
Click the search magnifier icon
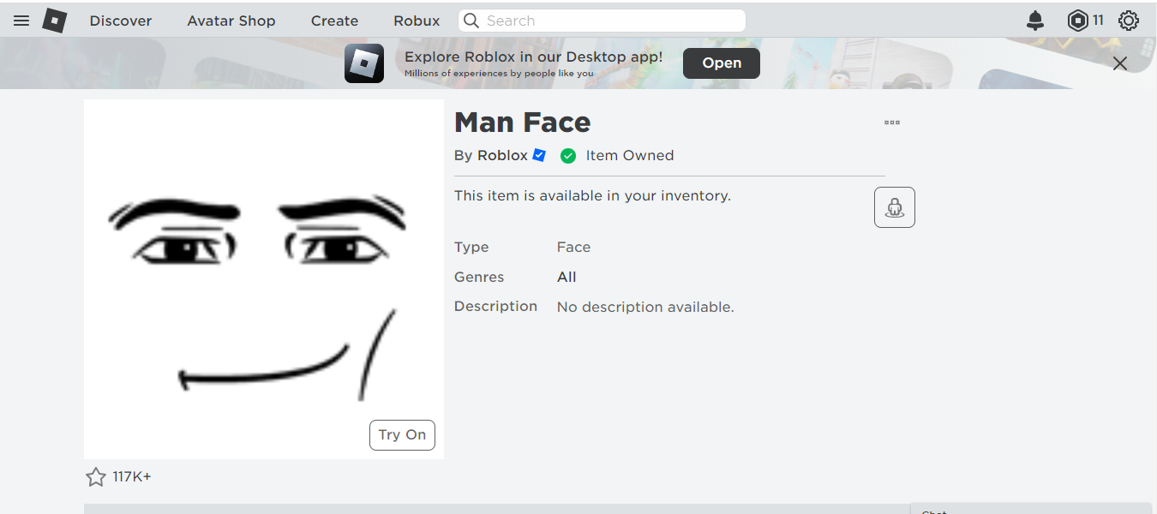[471, 20]
